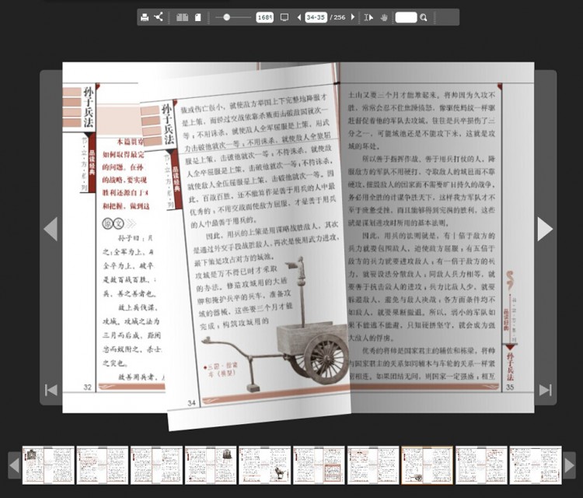Click the print icon in toolbar
The height and width of the screenshot is (498, 583).
144,17
